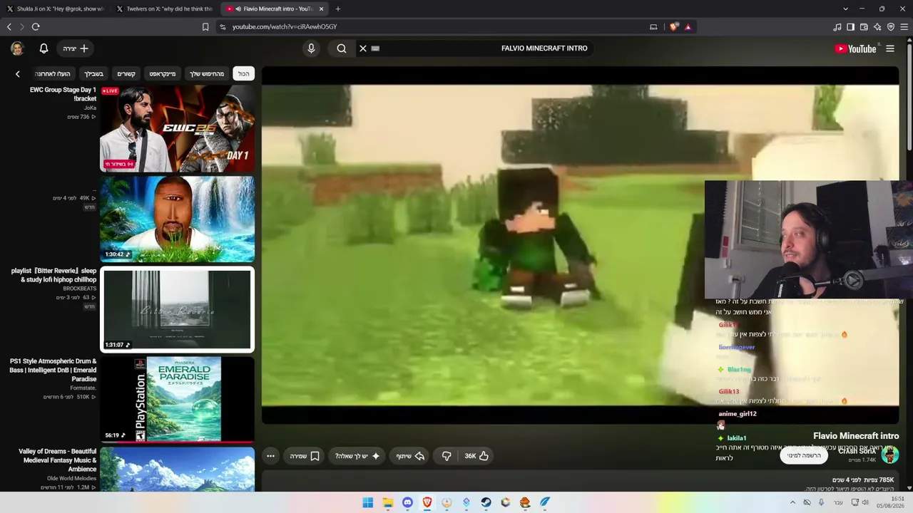Clear the YouTube search box text

pyautogui.click(x=363, y=48)
